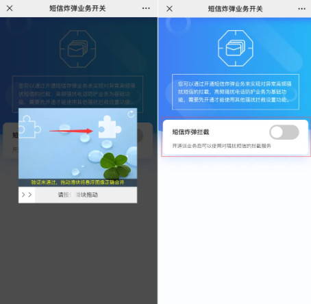Click the 短信炸弹业务开关 title above the blue screen
The image size is (311, 304).
(235, 9)
